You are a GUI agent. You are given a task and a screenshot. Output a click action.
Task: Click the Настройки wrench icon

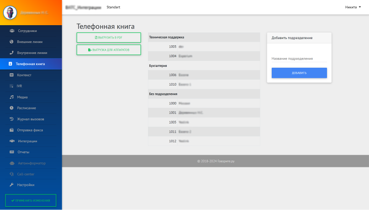click(11, 185)
